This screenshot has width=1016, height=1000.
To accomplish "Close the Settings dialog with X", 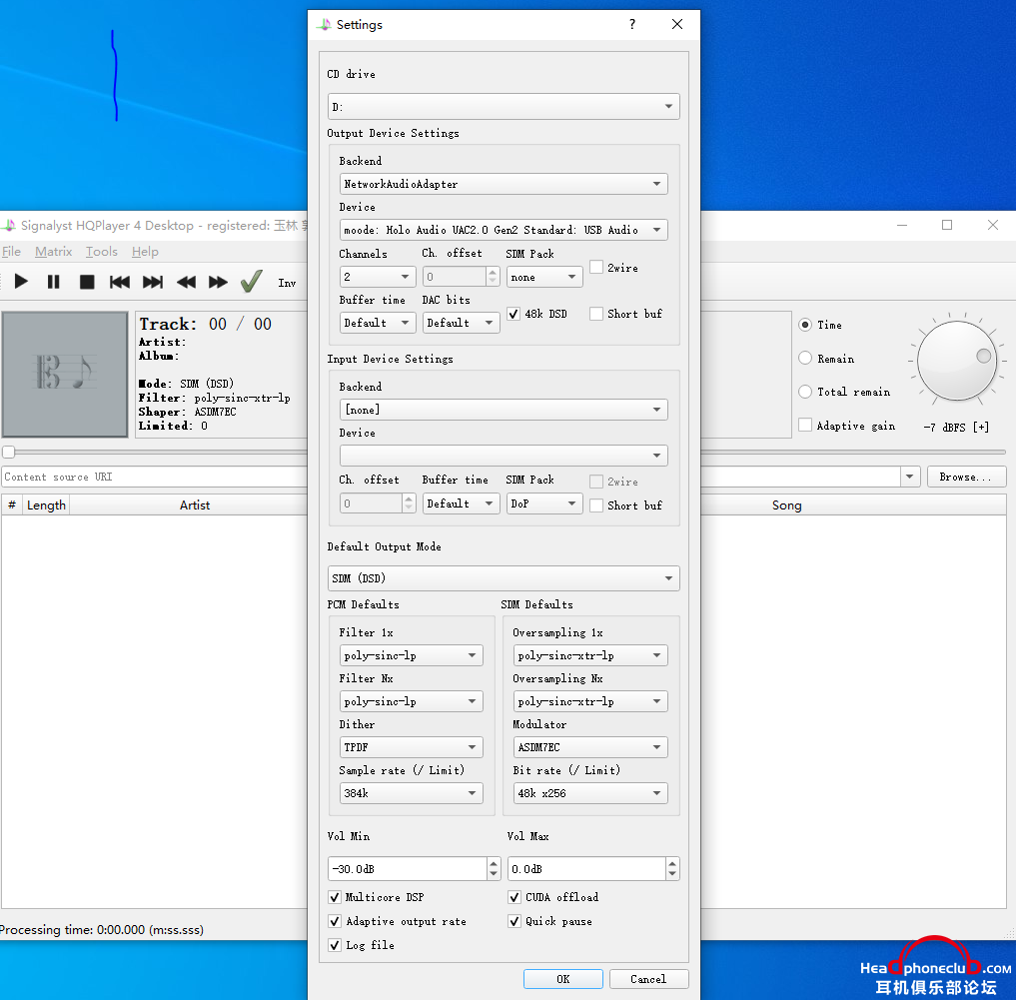I will tap(677, 25).
